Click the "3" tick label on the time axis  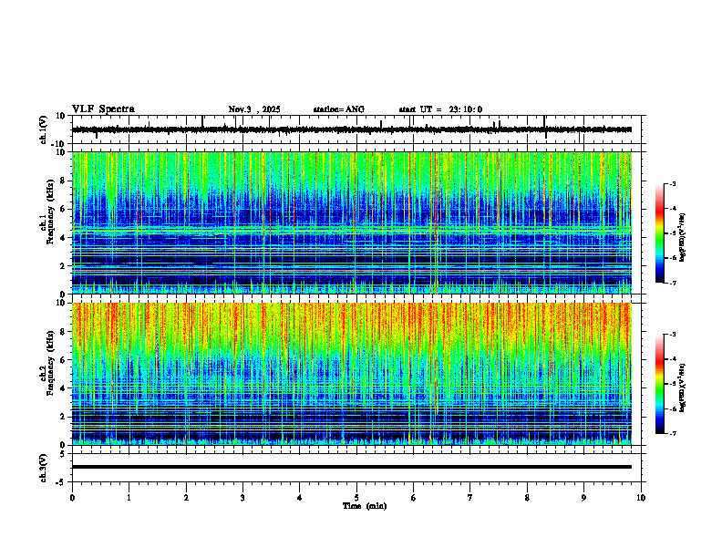tap(242, 498)
